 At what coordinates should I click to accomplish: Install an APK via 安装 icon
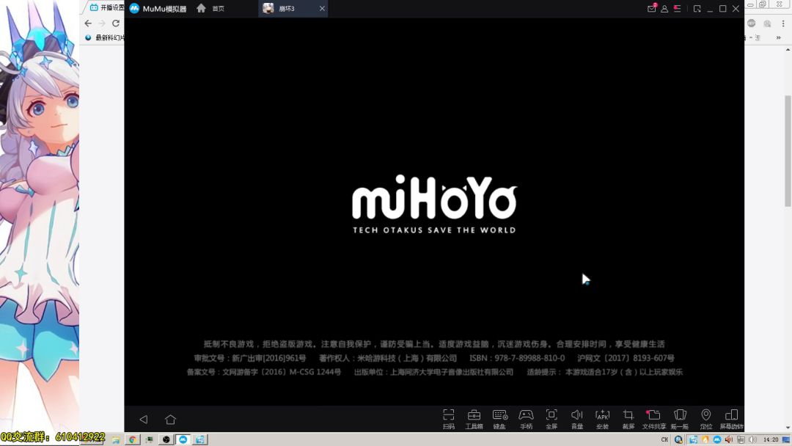(x=603, y=419)
